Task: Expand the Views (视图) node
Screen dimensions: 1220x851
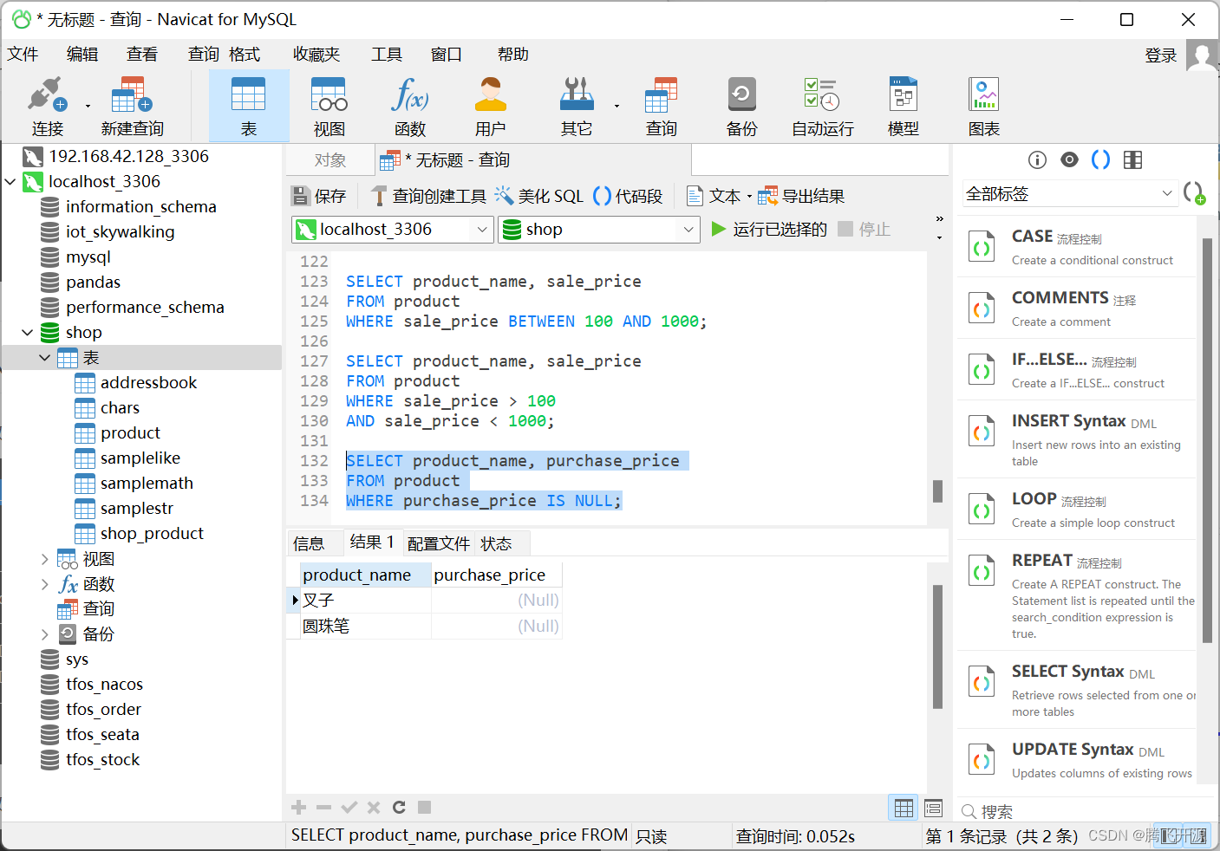Action: click(45, 559)
